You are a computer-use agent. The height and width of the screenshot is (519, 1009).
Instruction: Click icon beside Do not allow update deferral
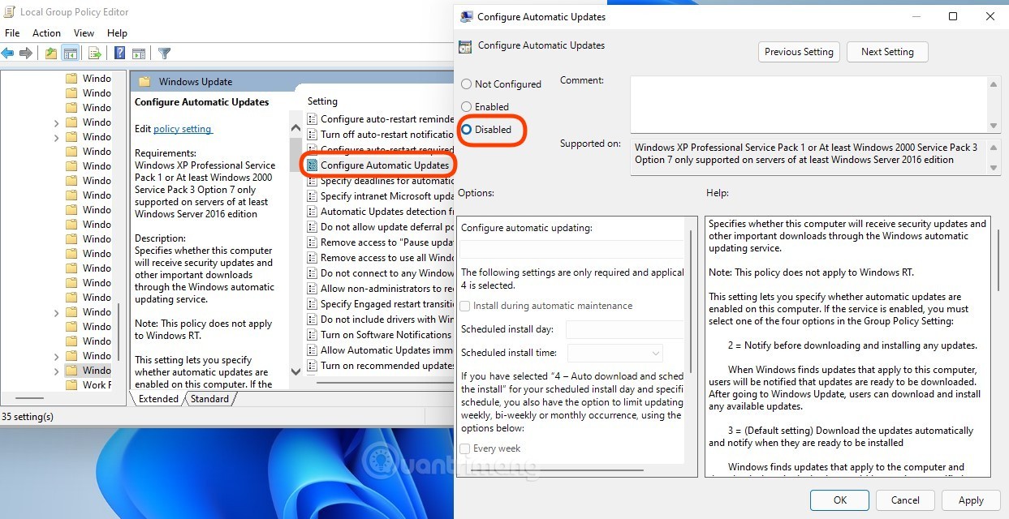[x=313, y=227]
